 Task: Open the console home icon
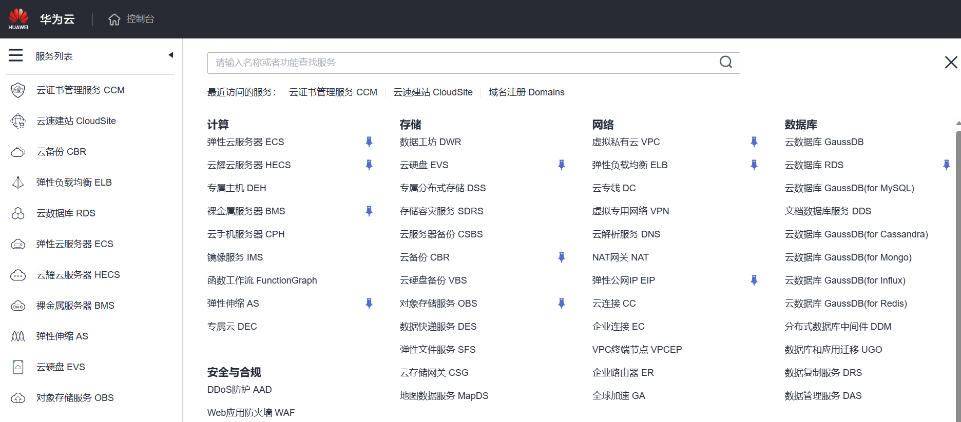pyautogui.click(x=114, y=19)
